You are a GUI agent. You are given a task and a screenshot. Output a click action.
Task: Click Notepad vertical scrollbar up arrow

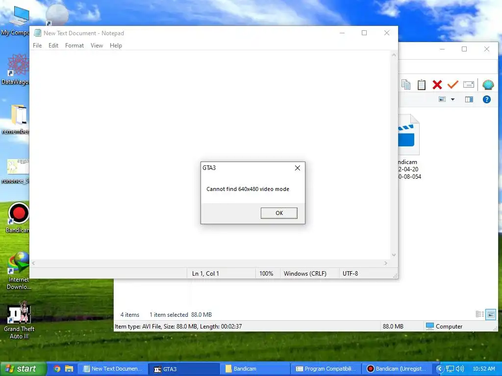[394, 55]
